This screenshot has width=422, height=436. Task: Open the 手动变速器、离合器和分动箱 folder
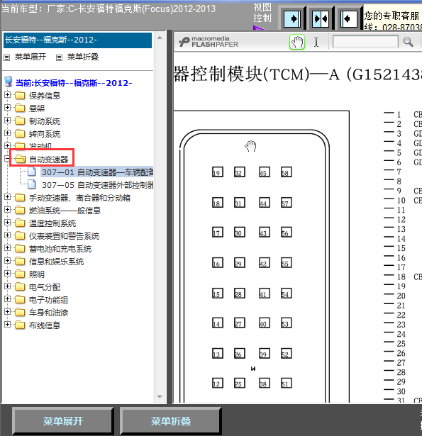tap(79, 198)
